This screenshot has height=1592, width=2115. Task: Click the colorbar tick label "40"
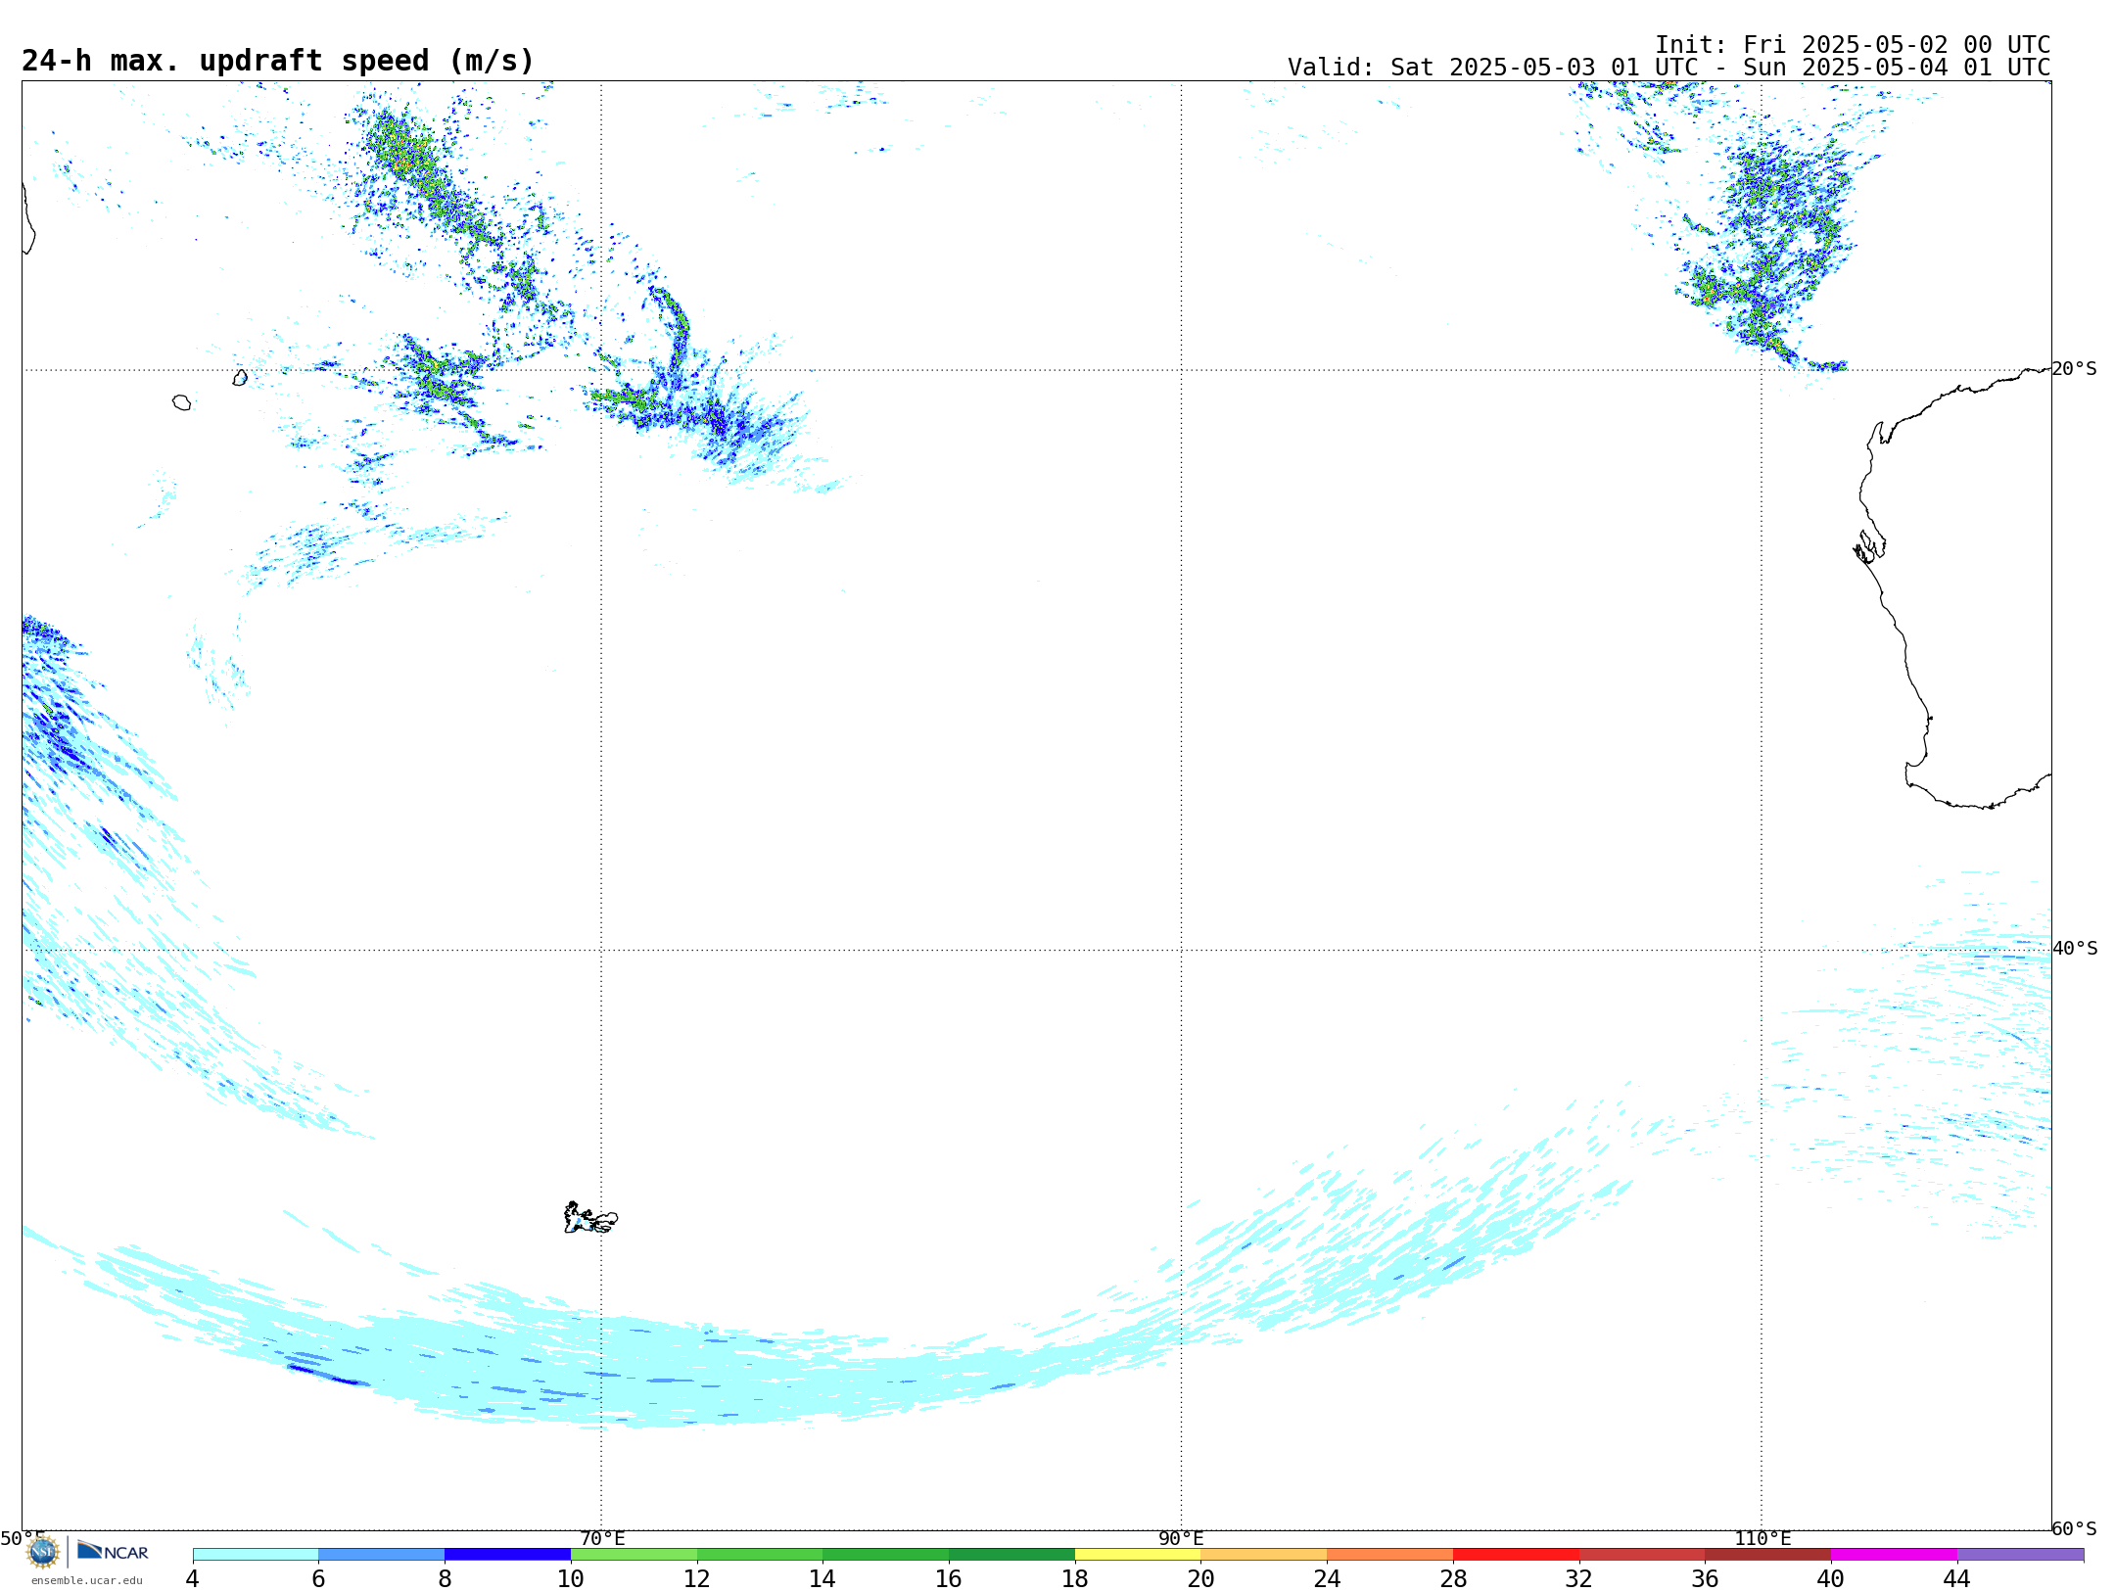click(1831, 1579)
